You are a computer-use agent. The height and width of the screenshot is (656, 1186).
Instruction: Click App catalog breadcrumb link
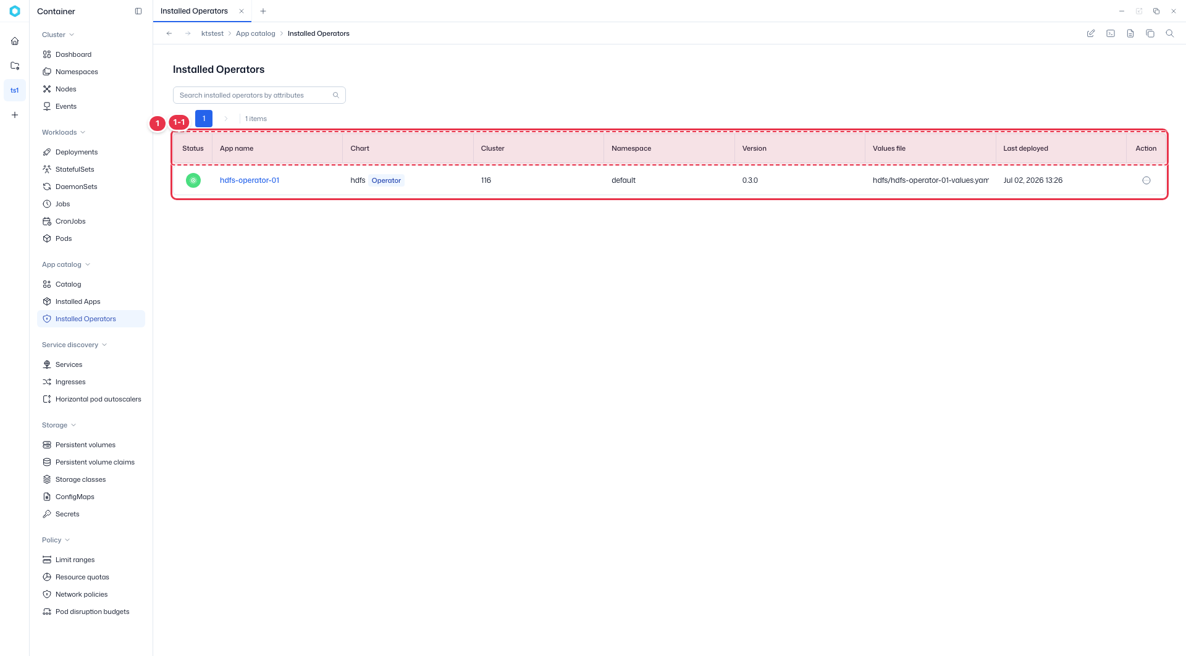[x=256, y=33]
